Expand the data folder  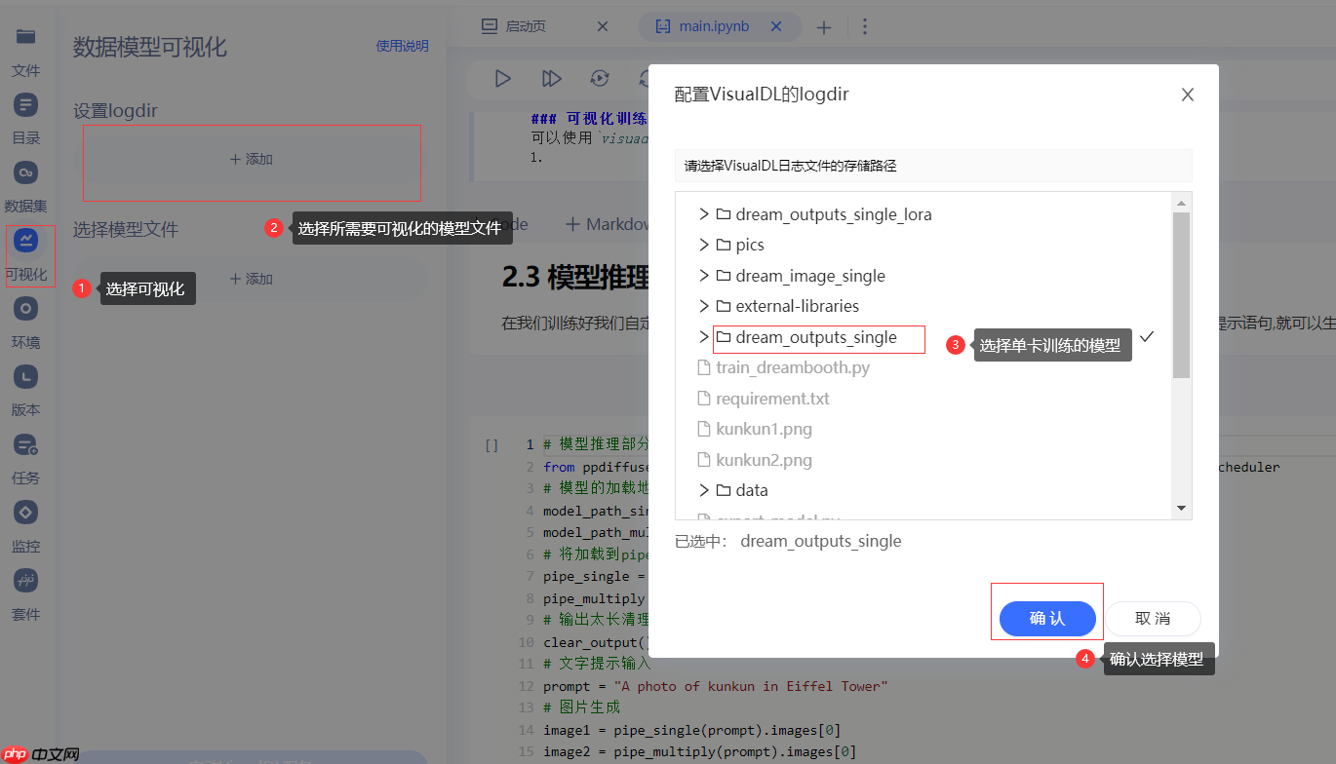703,490
